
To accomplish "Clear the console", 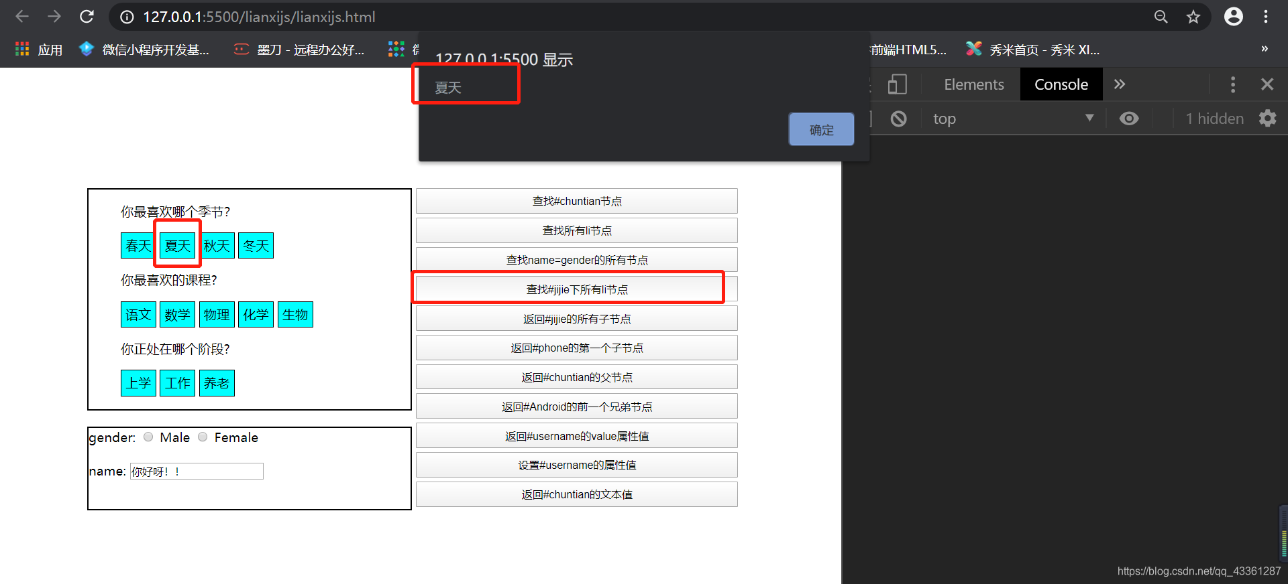I will [899, 119].
